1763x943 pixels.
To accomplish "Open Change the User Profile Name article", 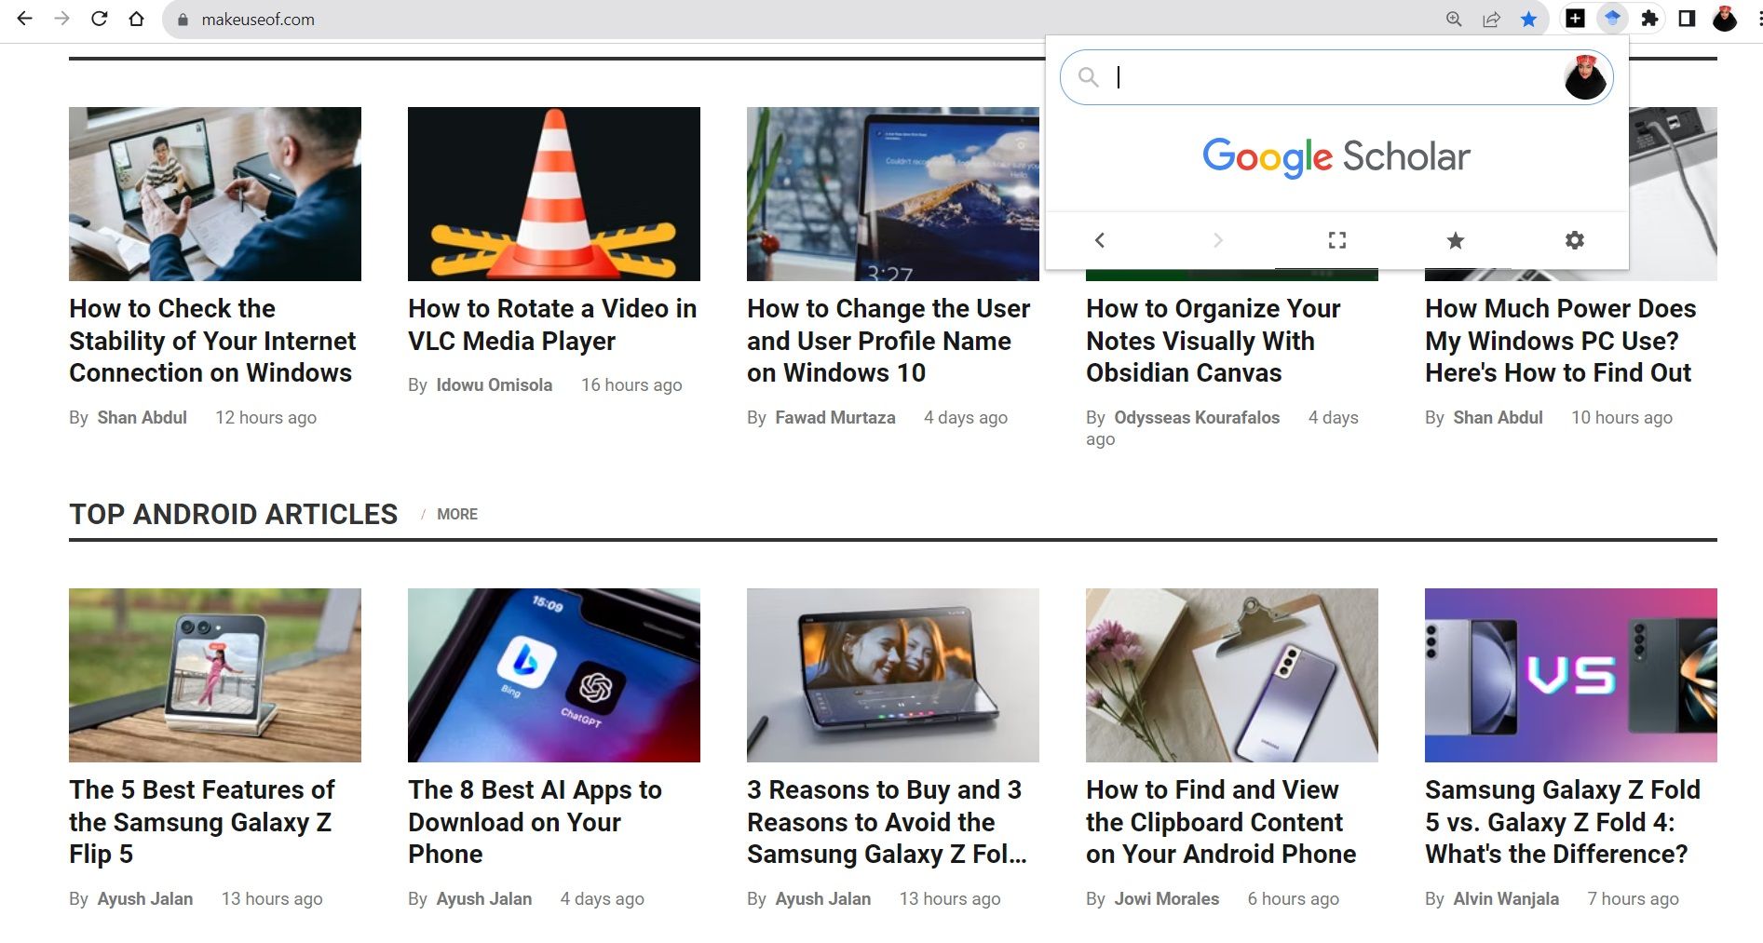I will click(888, 341).
